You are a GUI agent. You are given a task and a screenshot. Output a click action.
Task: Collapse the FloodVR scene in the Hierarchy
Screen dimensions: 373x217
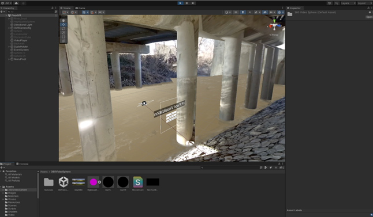(7, 16)
